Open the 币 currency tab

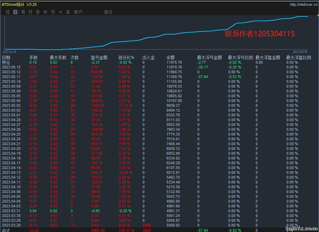(53, 12)
